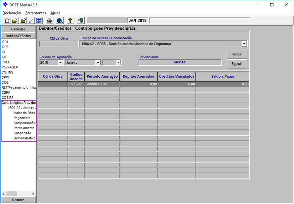Image resolution: width=294 pixels, height=204 pixels.
Task: Click the Saldo a Pagar column header
Action: coord(223,77)
